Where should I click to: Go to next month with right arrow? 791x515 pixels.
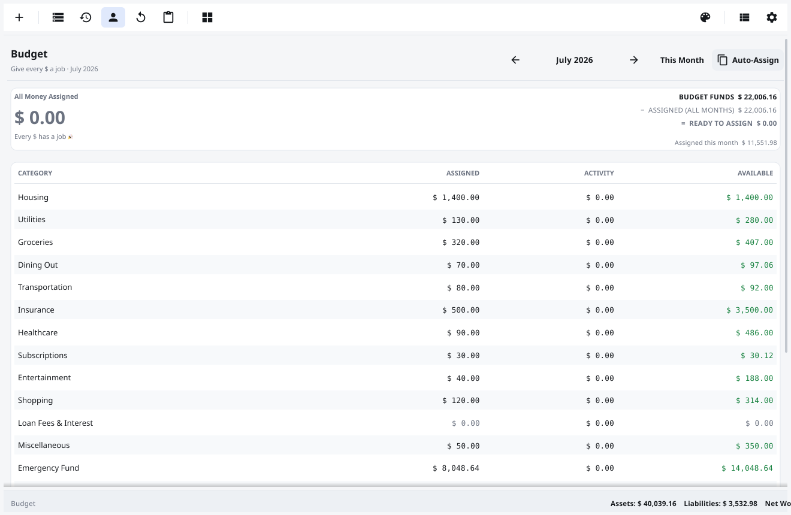(634, 60)
